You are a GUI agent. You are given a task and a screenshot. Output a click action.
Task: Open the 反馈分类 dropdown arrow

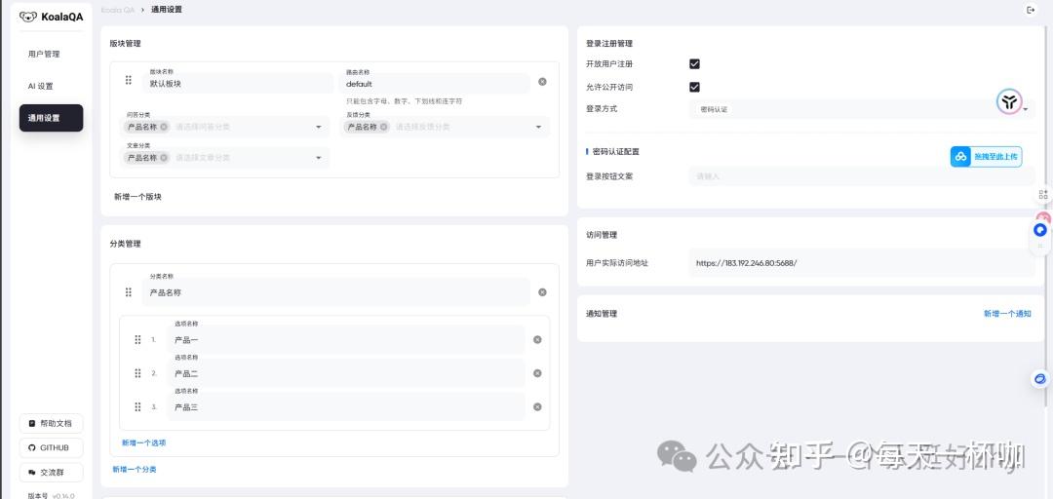click(x=538, y=127)
